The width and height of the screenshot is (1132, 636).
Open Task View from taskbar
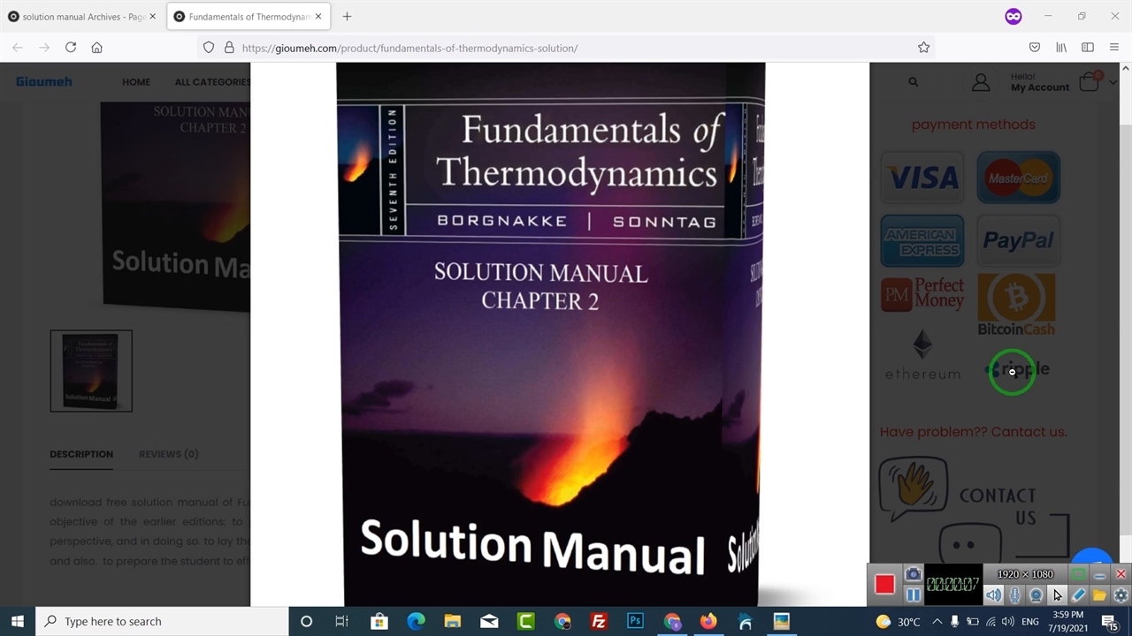click(x=342, y=621)
